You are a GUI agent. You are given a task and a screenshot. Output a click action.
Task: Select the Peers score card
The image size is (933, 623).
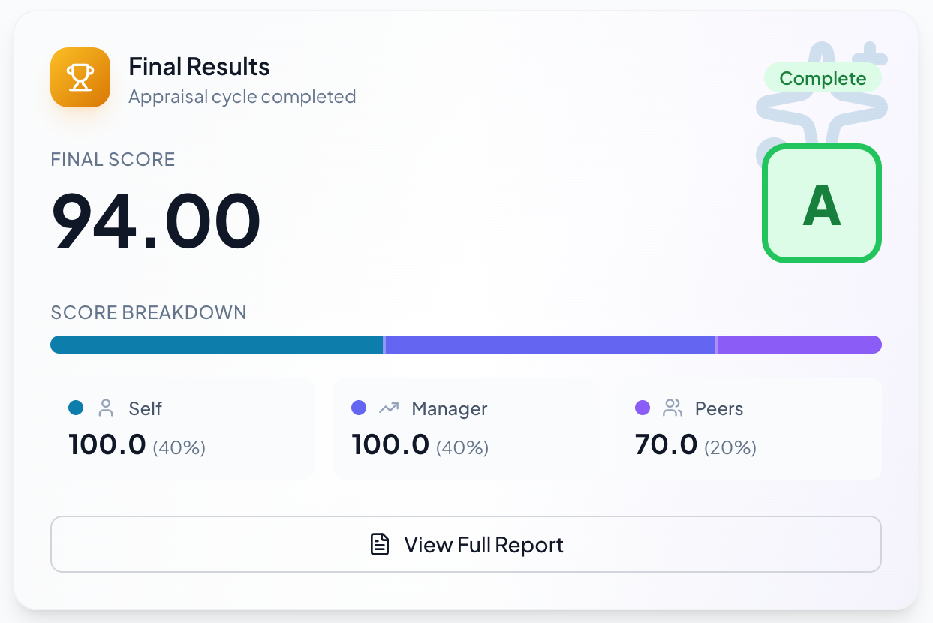749,429
